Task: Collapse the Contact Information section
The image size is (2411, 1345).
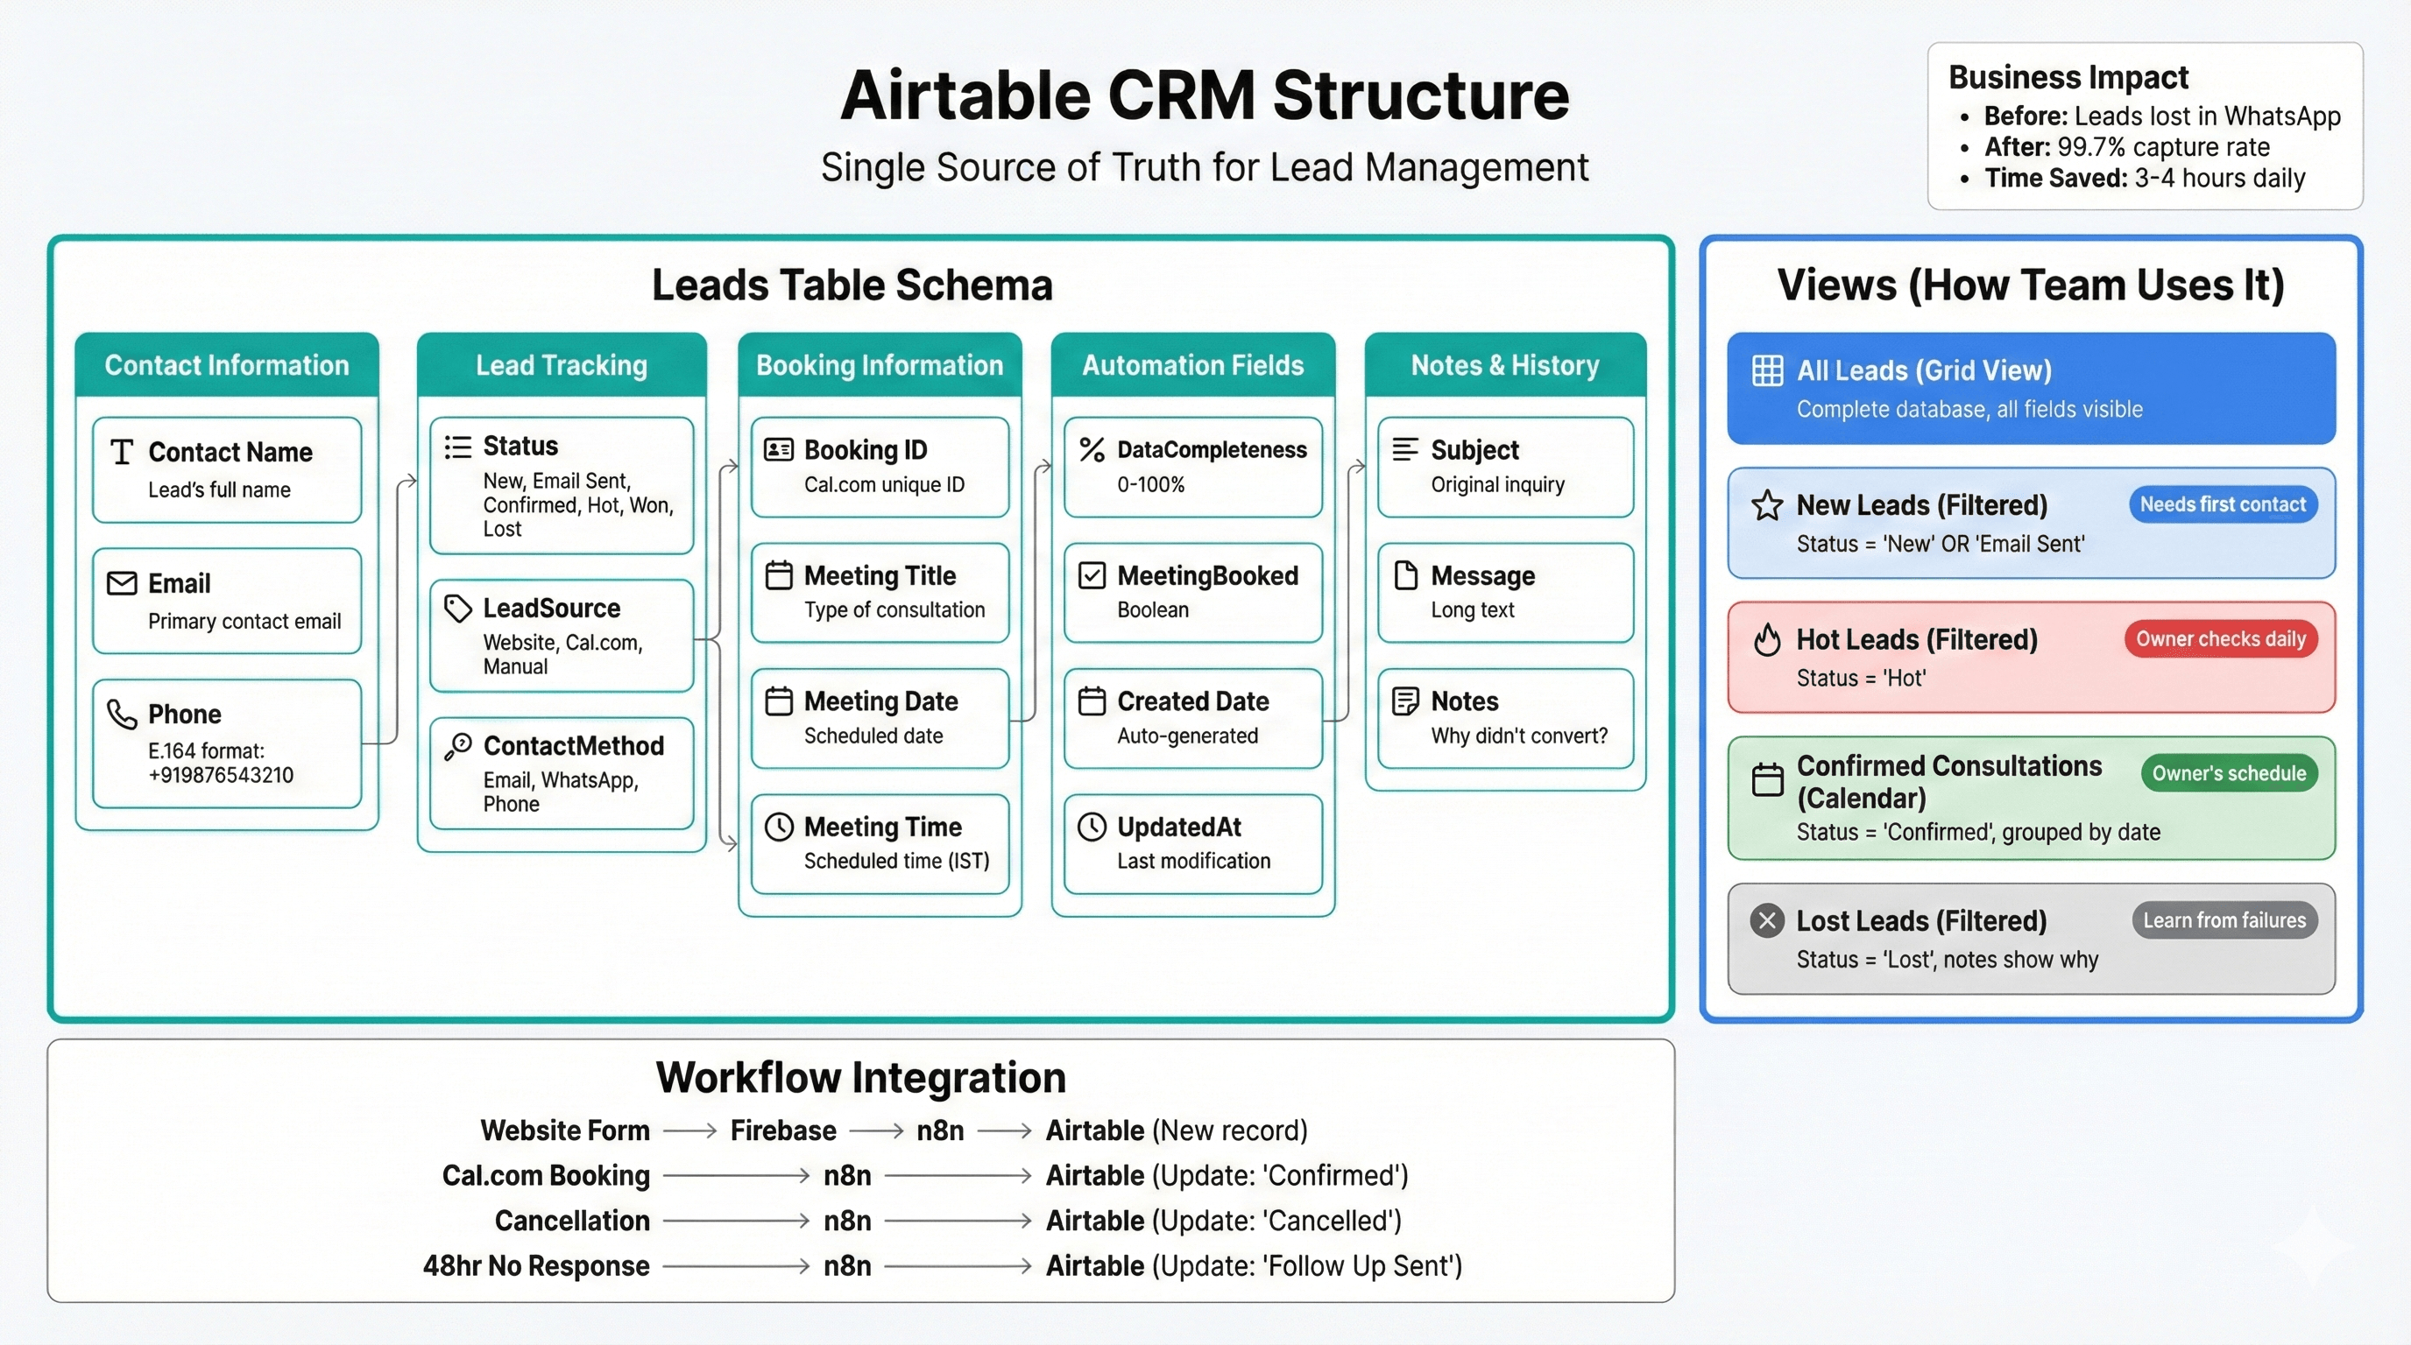Action: click(225, 365)
